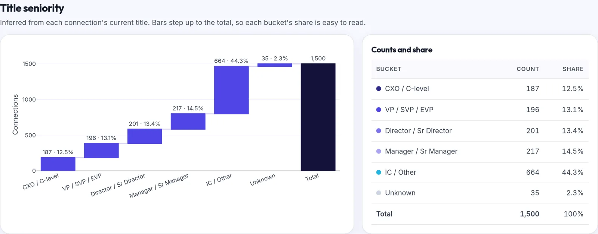Click the CXO / C-level legend dot
This screenshot has height=234, width=598.
pyautogui.click(x=379, y=89)
